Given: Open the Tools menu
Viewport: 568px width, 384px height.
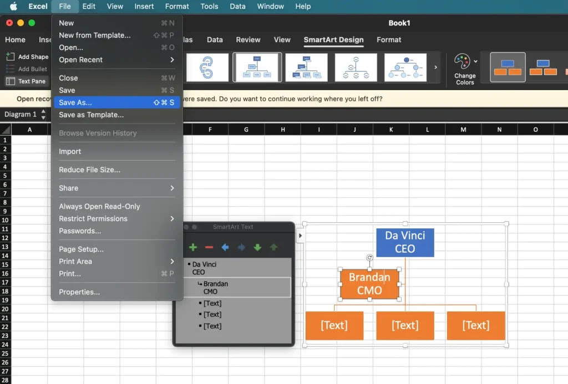Looking at the screenshot, I should pyautogui.click(x=209, y=6).
